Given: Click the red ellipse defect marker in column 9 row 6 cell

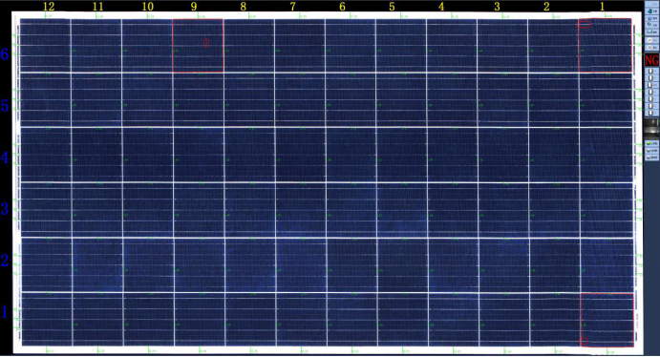Looking at the screenshot, I should tap(206, 43).
